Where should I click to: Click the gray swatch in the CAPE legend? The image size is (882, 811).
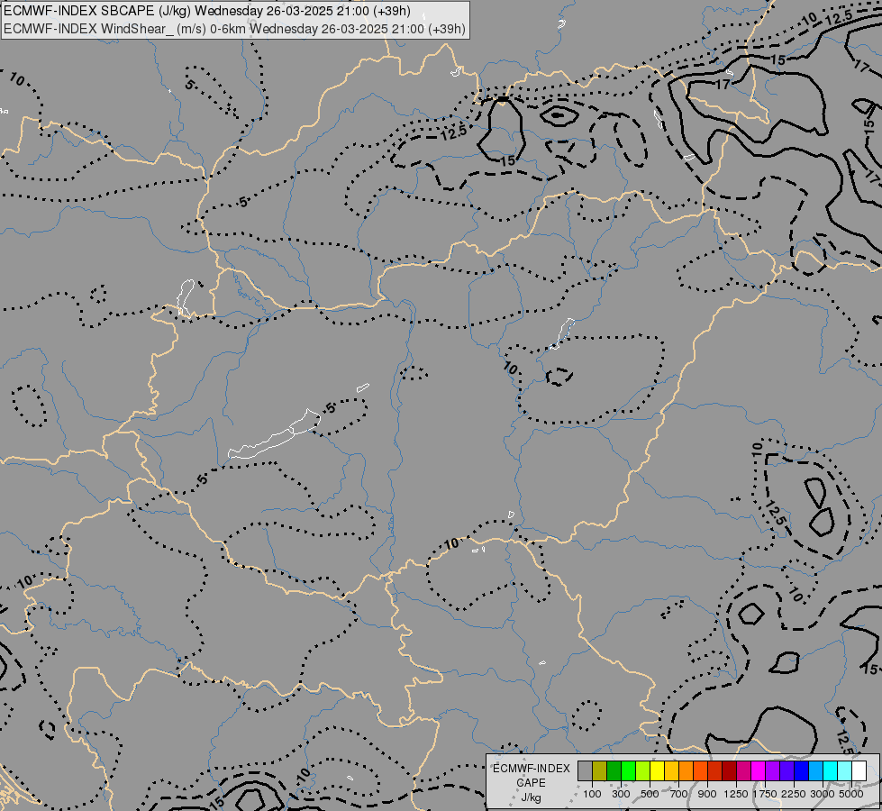(585, 771)
